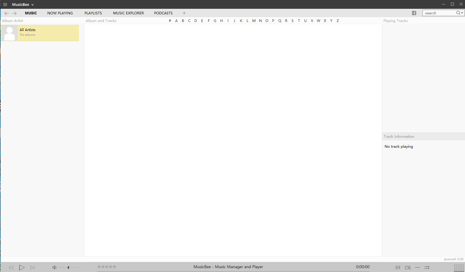Add a new tab with the plus icon
This screenshot has height=272, width=465.
point(184,13)
